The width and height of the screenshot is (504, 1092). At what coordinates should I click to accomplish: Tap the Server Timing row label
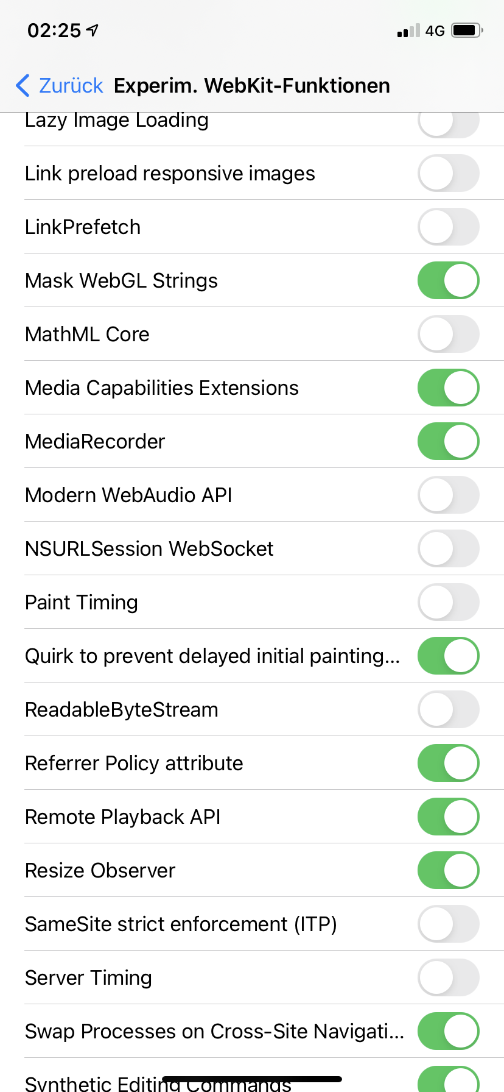pyautogui.click(x=88, y=977)
